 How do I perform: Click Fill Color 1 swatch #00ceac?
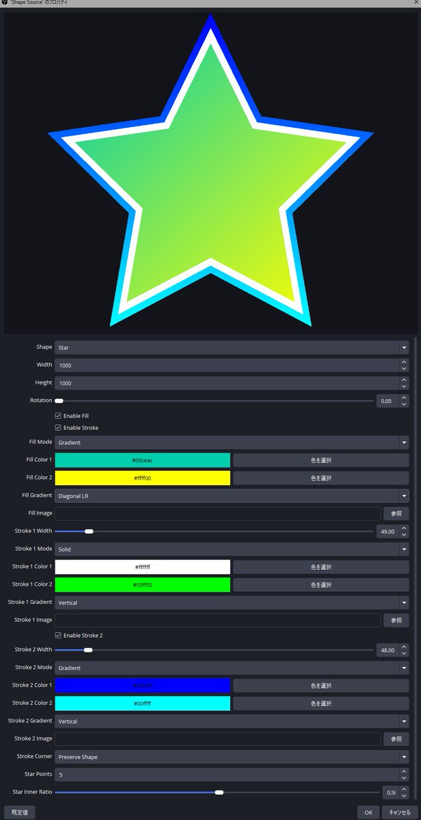pos(142,460)
